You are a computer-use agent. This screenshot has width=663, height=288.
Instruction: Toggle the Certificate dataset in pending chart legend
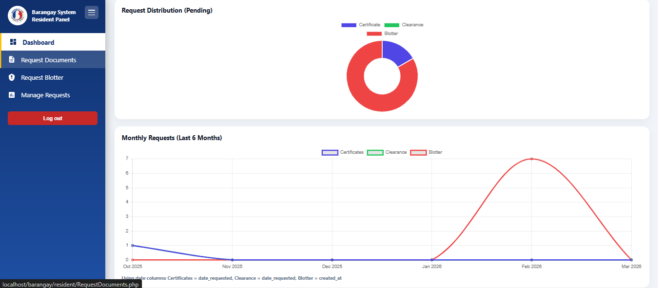click(x=361, y=24)
